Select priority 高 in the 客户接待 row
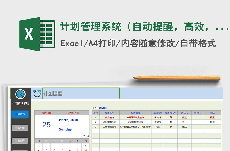This screenshot has width=230, height=151. [170, 117]
